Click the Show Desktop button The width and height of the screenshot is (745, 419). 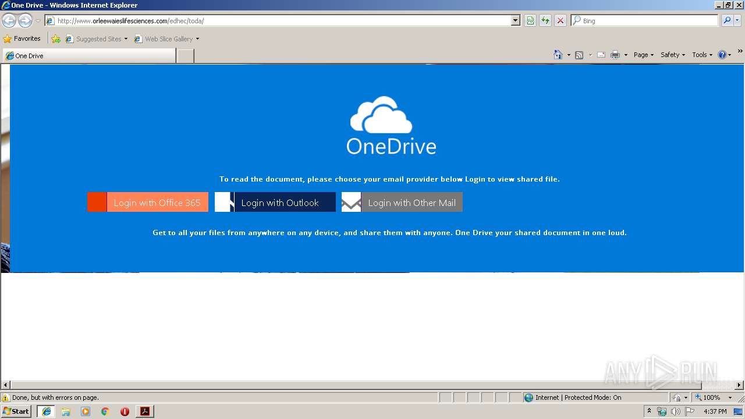(x=739, y=411)
